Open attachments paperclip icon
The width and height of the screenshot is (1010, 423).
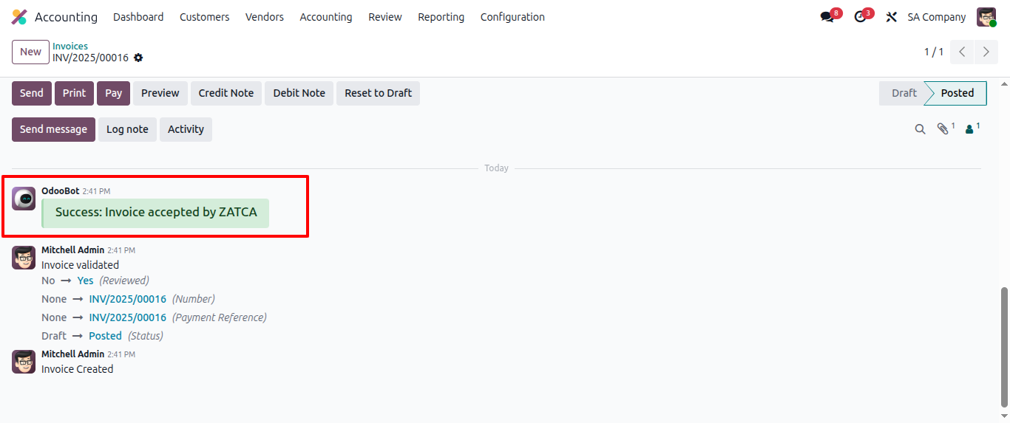coord(943,129)
